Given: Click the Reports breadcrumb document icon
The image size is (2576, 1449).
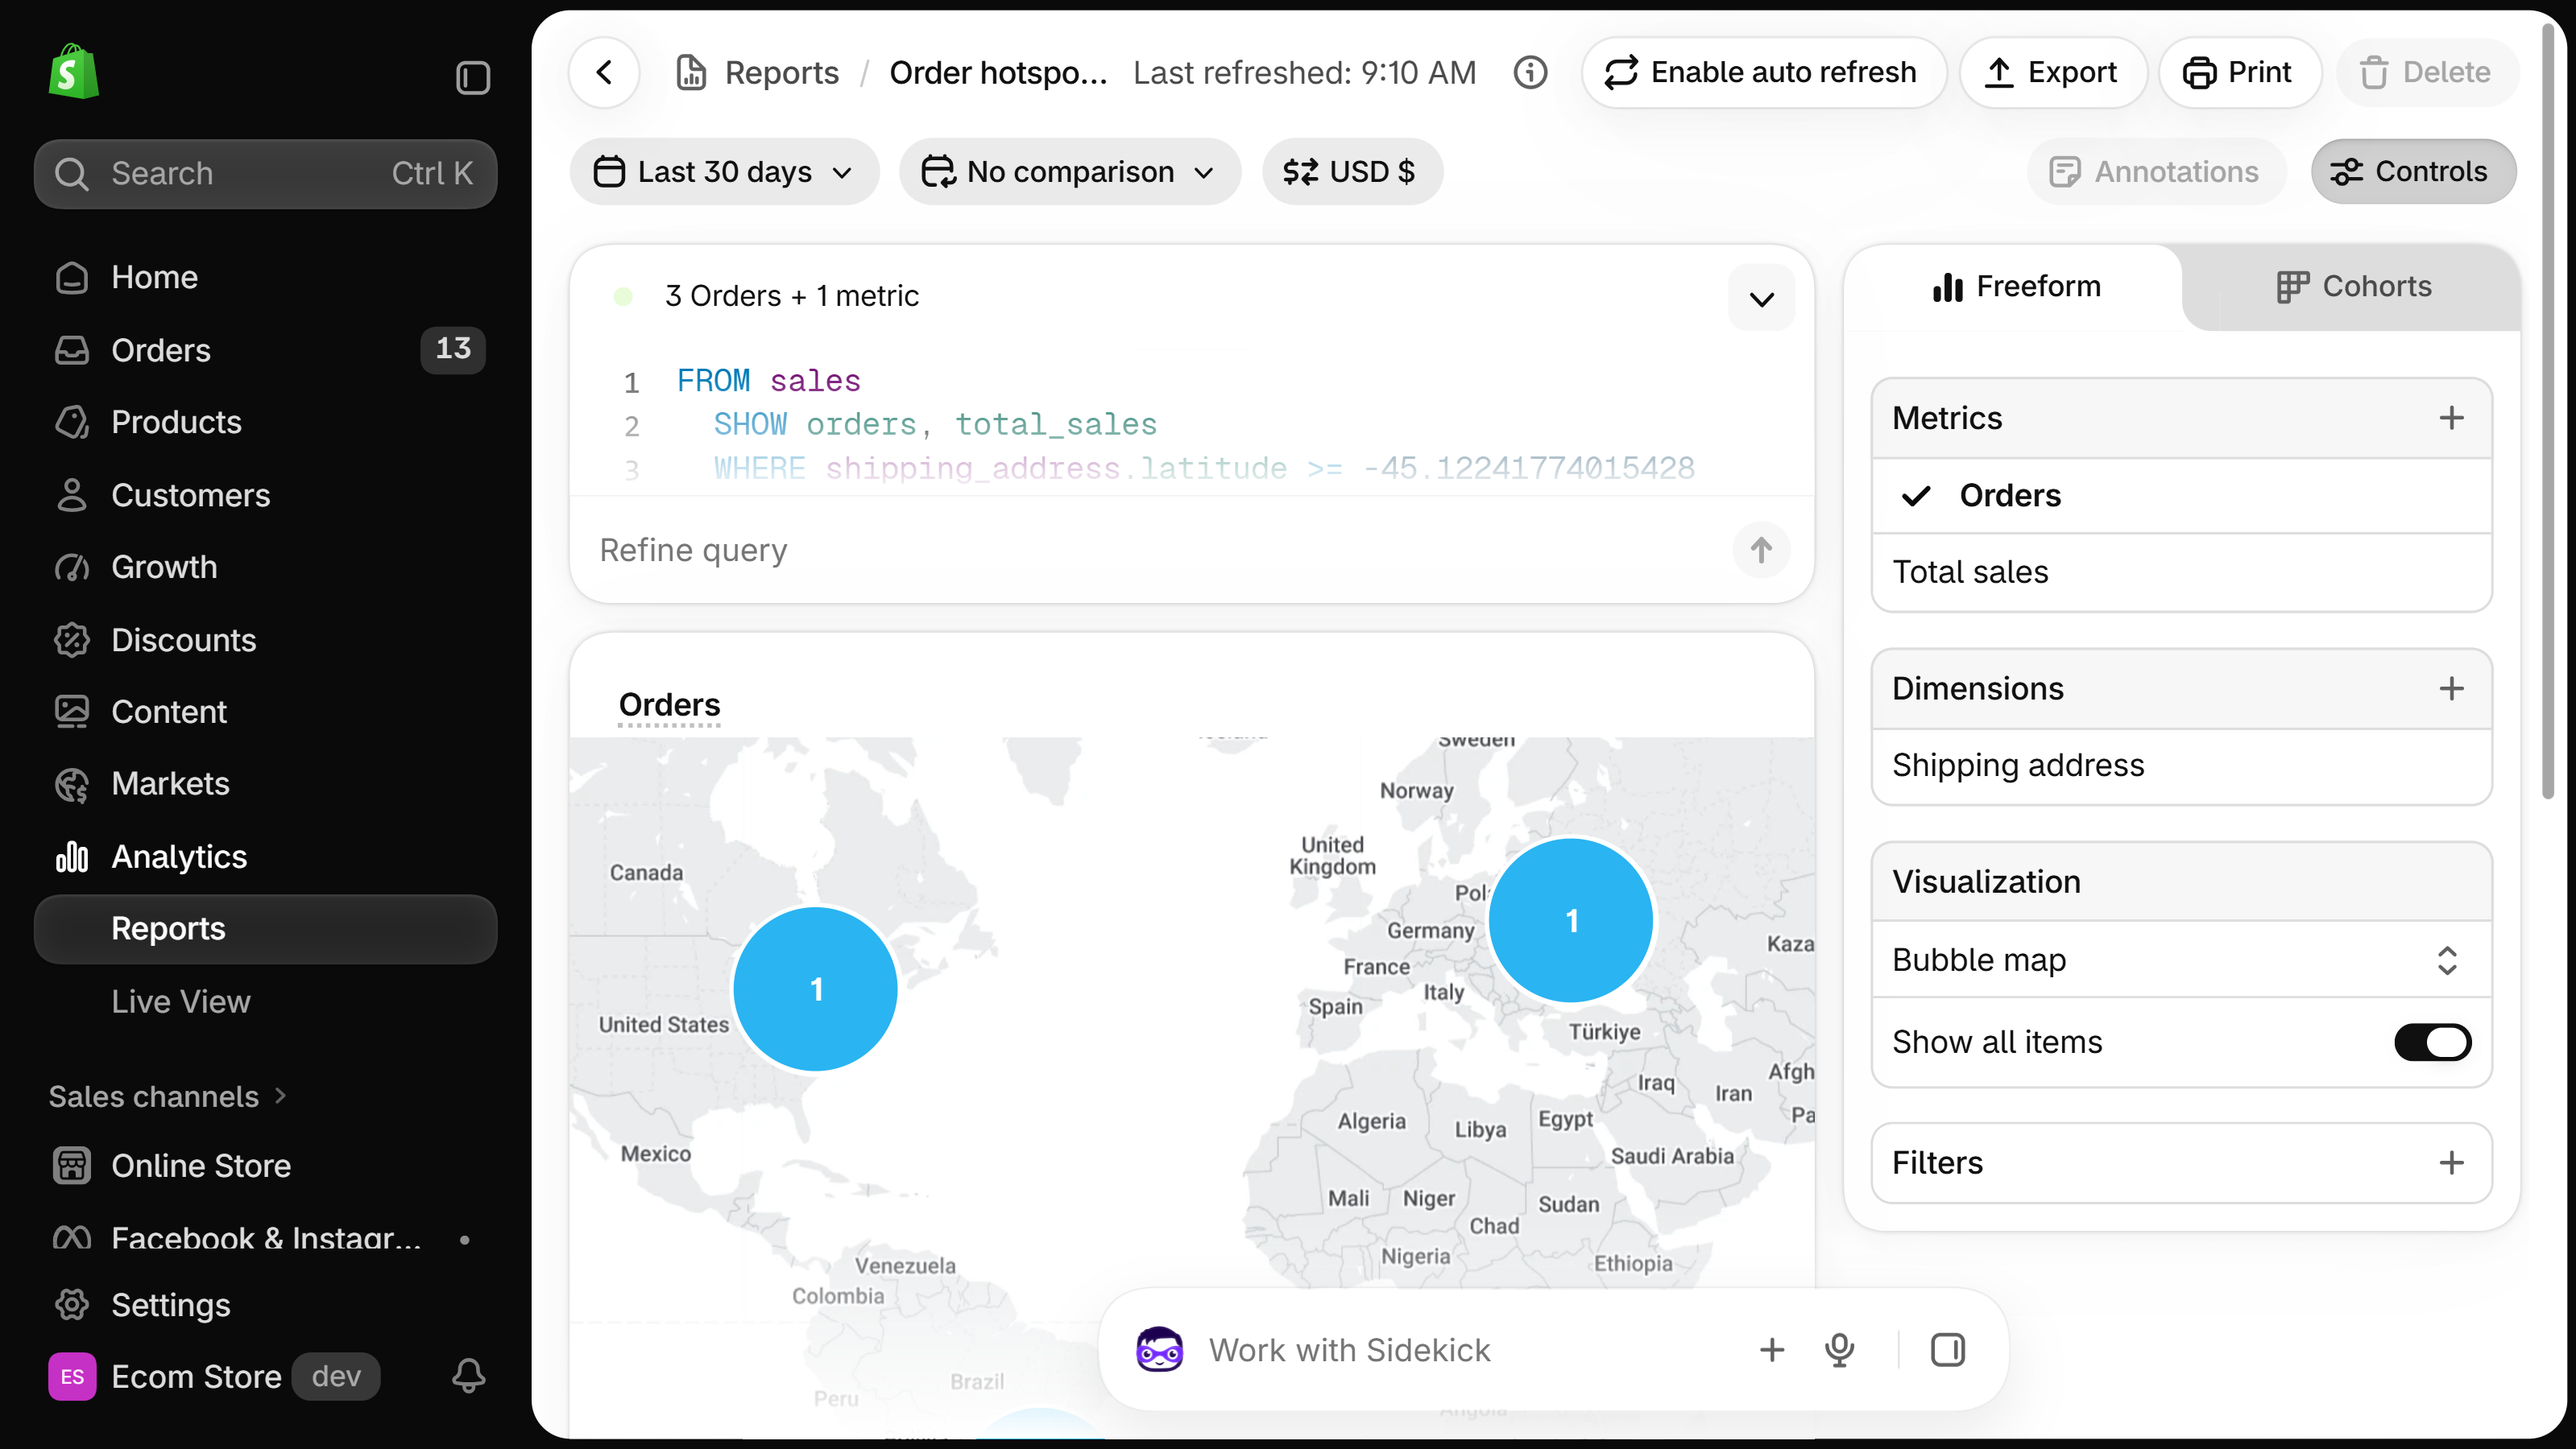Looking at the screenshot, I should pos(690,72).
